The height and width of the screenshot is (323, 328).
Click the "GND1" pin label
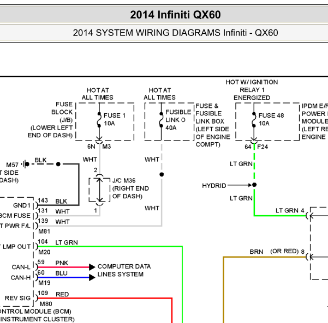(x=22, y=205)
